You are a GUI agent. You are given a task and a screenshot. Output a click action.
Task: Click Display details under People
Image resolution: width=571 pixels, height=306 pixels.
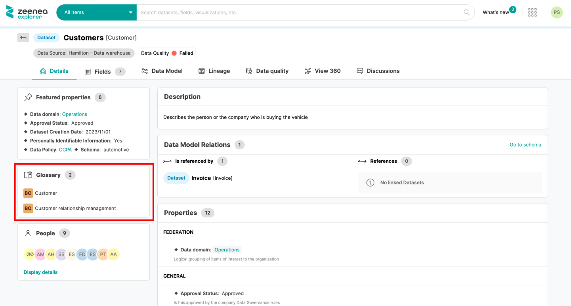pos(40,272)
